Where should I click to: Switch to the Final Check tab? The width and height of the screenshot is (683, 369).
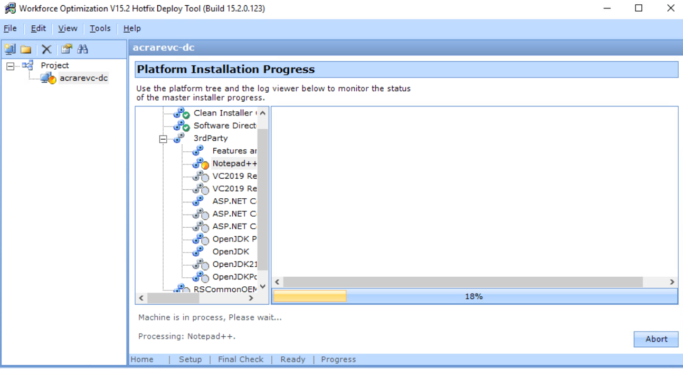point(241,360)
